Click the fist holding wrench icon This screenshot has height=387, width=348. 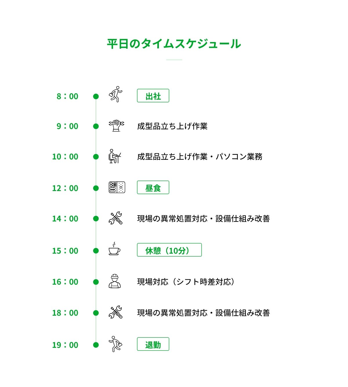pyautogui.click(x=116, y=126)
